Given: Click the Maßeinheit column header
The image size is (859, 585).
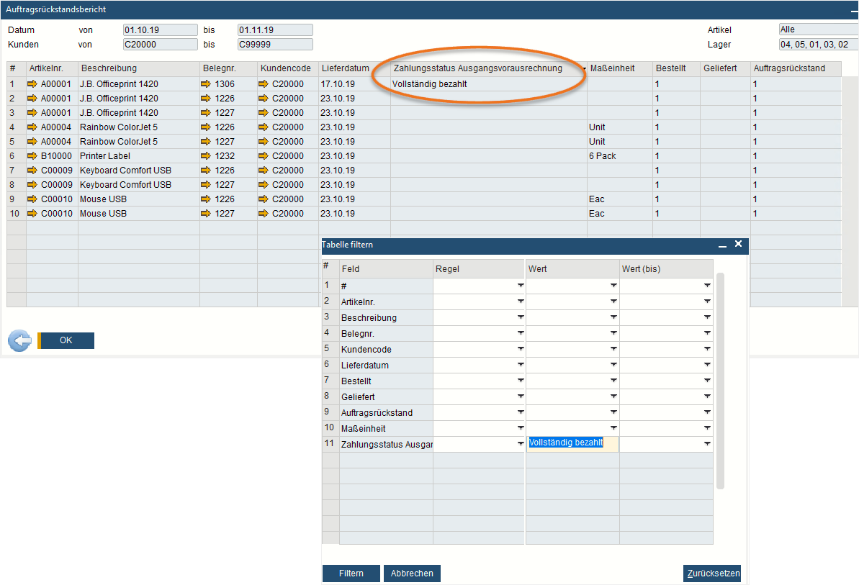Looking at the screenshot, I should click(x=620, y=68).
